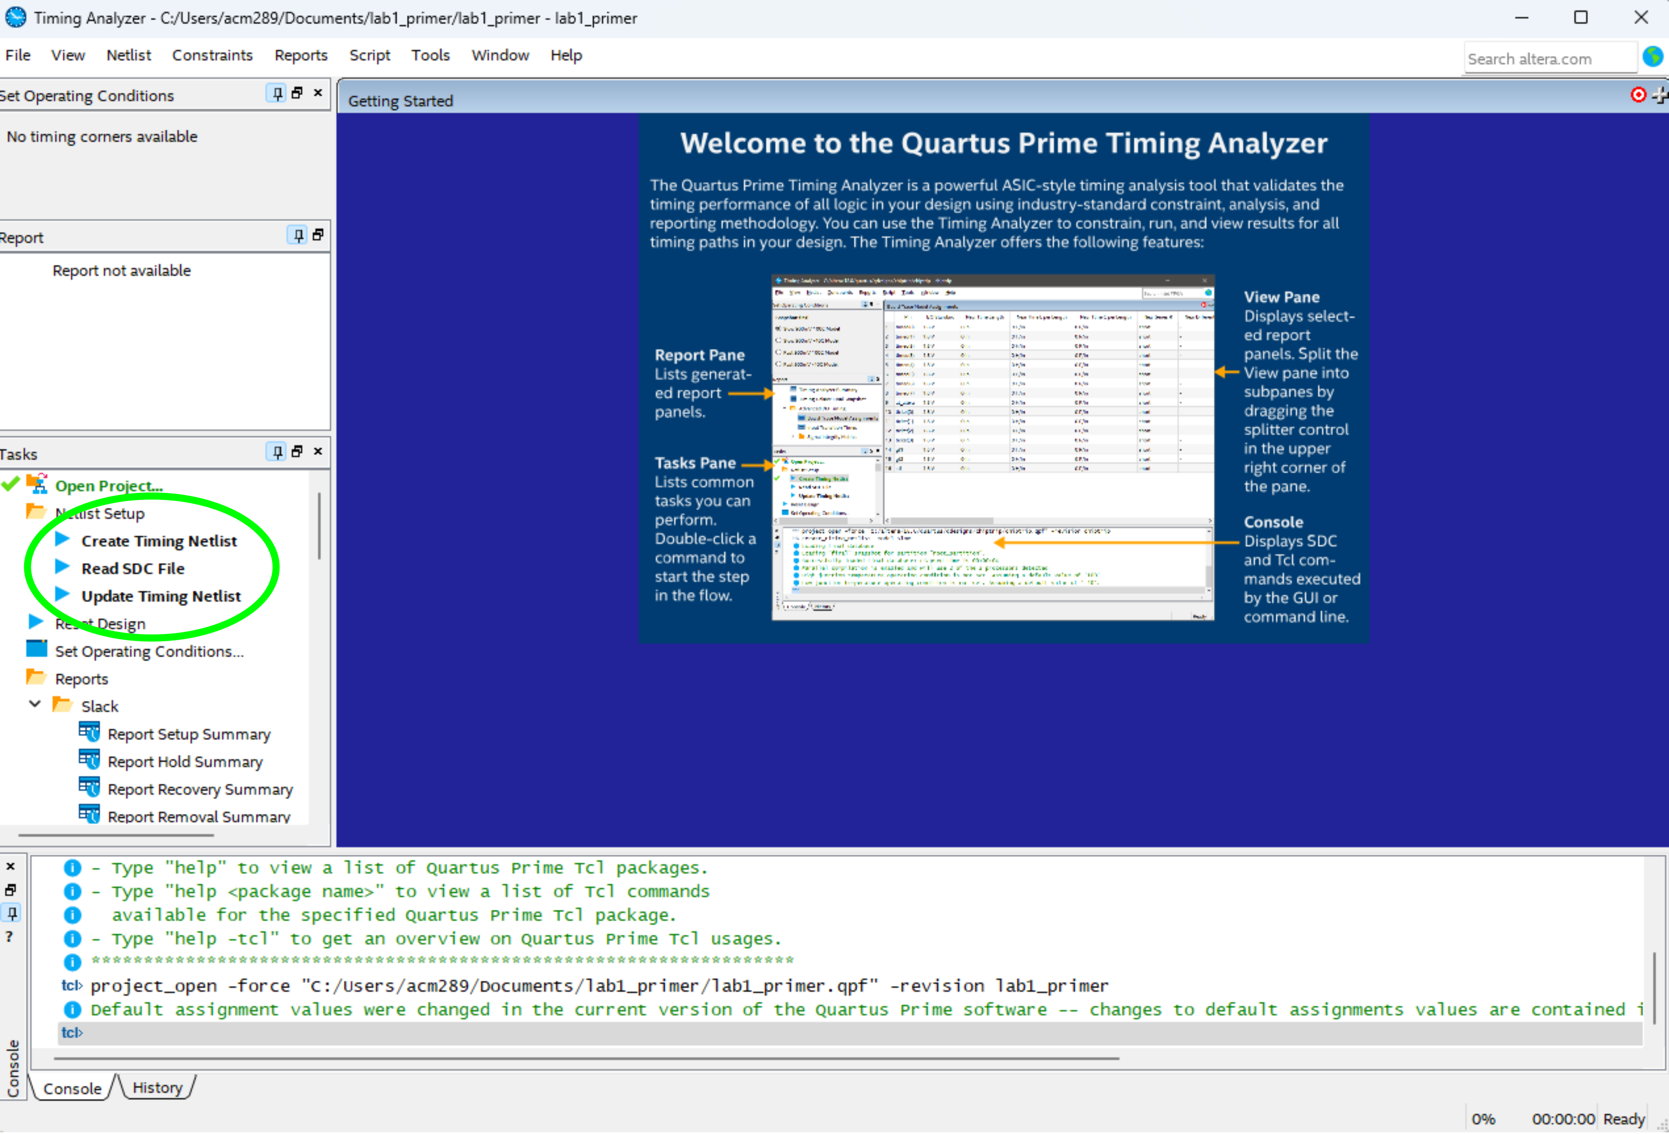Open the Help menu
Image resolution: width=1669 pixels, height=1134 pixels.
pyautogui.click(x=566, y=55)
